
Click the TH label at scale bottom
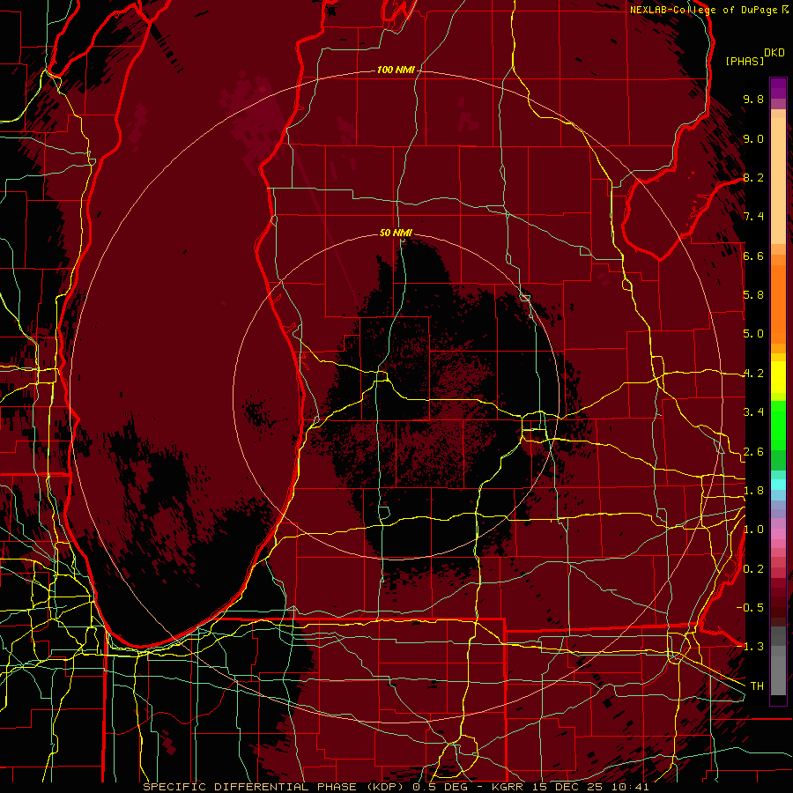click(757, 686)
